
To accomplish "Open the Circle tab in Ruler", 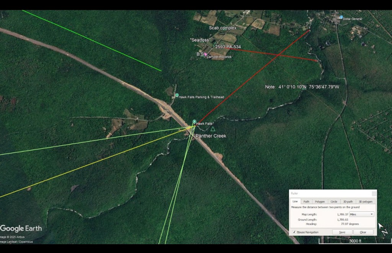I will (334, 201).
